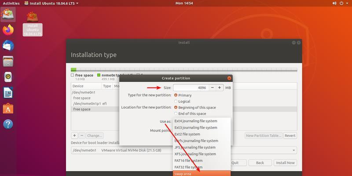Click the partition Size input field
The image size is (352, 176).
[x=191, y=88]
